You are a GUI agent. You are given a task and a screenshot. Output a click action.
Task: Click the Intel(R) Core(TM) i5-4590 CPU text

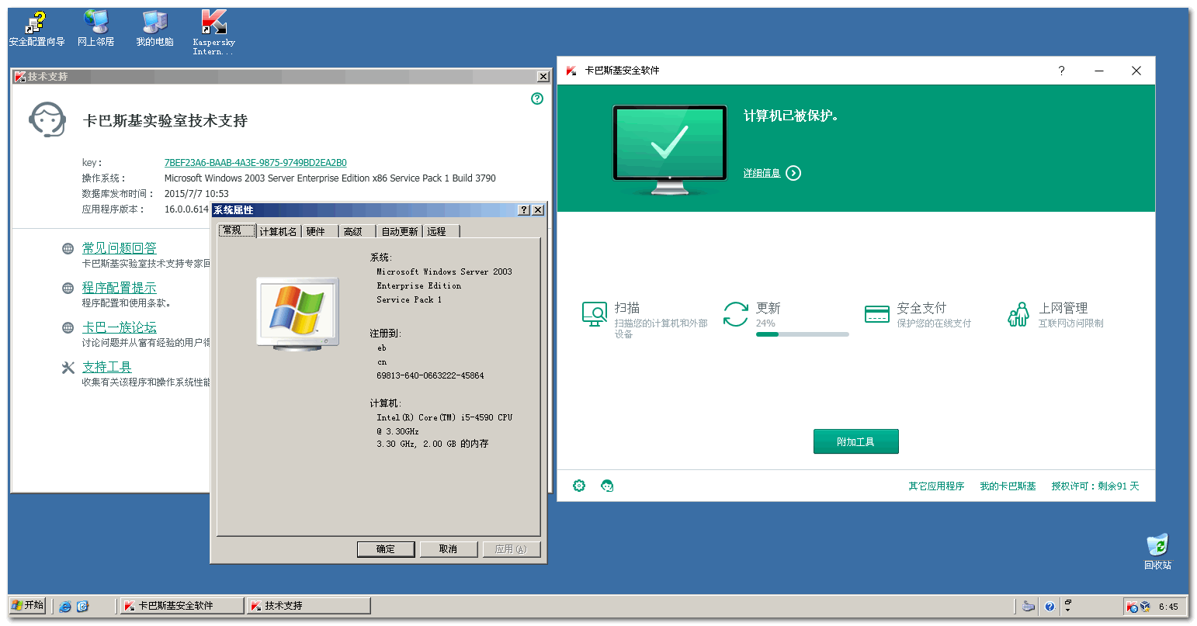click(x=445, y=417)
